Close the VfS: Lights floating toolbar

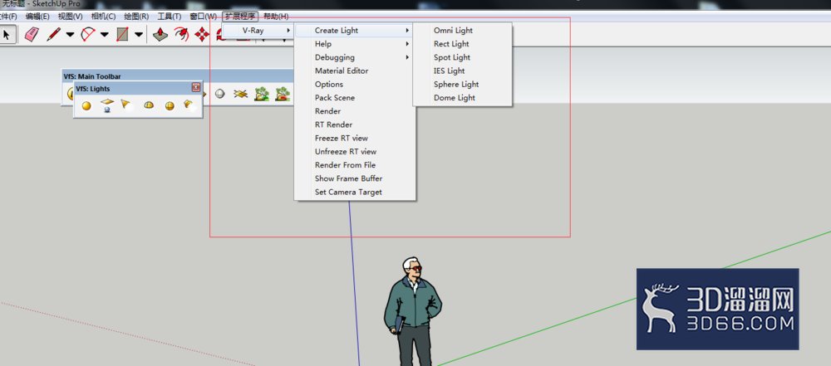pyautogui.click(x=195, y=88)
